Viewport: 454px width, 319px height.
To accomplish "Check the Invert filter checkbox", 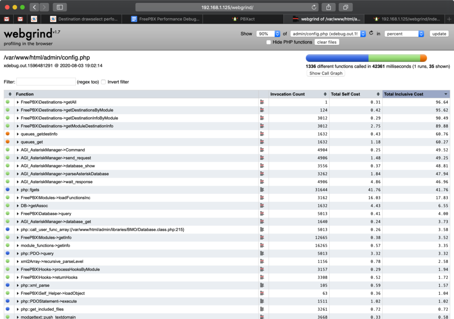I will [x=104, y=82].
